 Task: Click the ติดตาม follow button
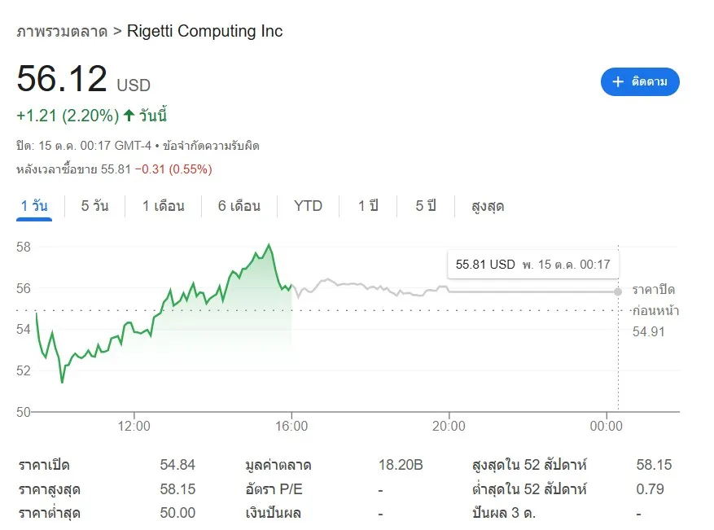pos(640,81)
